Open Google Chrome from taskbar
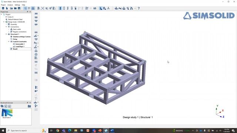The height and width of the screenshot is (133, 237). (x=58, y=130)
